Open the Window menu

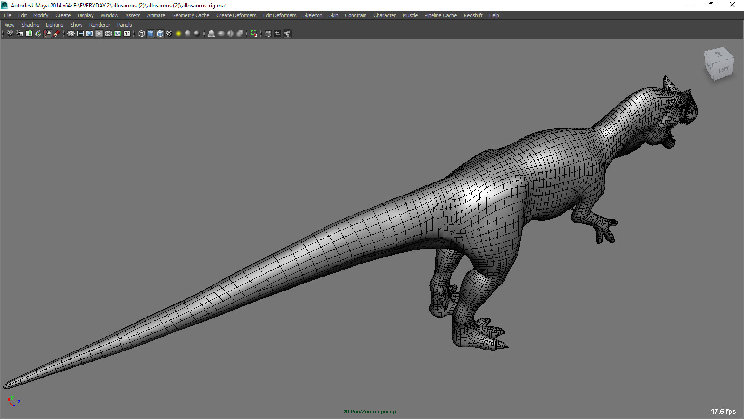[109, 15]
